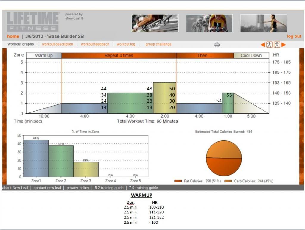Click the Carb Calories legend swatch
Screen dimensions: 305x230
click(228, 181)
